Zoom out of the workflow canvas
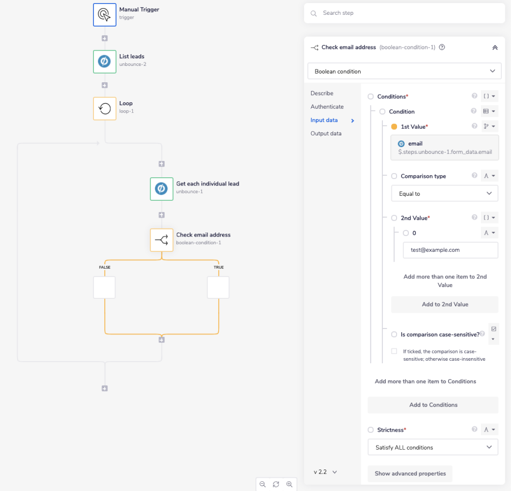Screen dimensions: 511x491 pyautogui.click(x=262, y=484)
